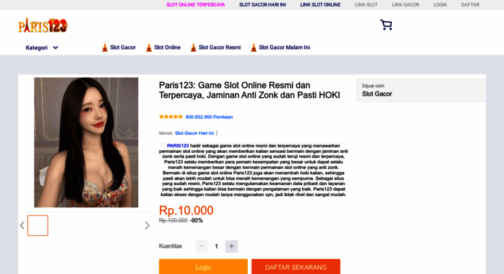The image size is (504, 274).
Task: Open Slot Gacor Hari Ini top menu
Action: pos(262,5)
